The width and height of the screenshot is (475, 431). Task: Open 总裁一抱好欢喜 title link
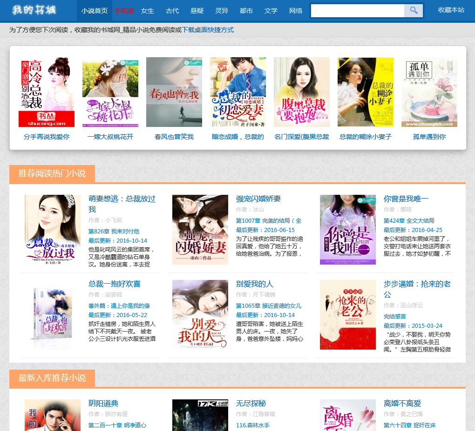point(115,284)
